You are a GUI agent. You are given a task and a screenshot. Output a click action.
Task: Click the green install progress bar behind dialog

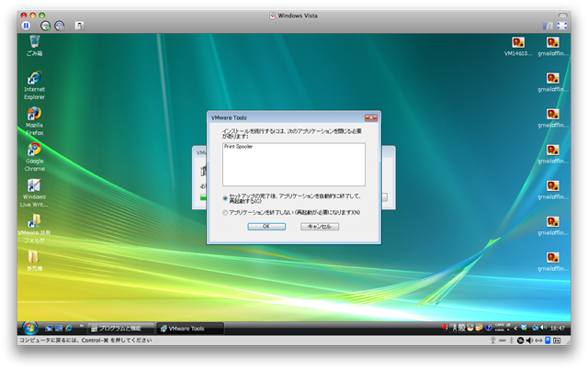pyautogui.click(x=203, y=197)
